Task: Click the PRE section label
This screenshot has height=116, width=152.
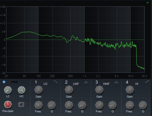Action: (15, 82)
